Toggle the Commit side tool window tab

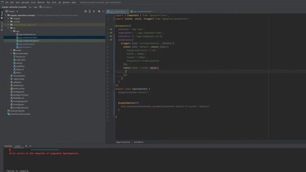click(x=2, y=26)
